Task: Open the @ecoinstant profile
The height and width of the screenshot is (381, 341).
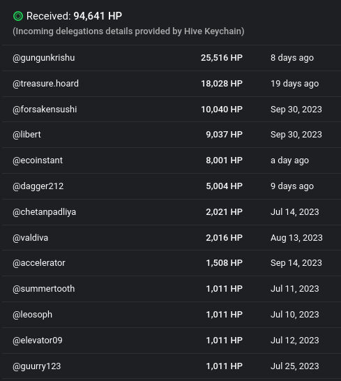Action: (x=38, y=160)
